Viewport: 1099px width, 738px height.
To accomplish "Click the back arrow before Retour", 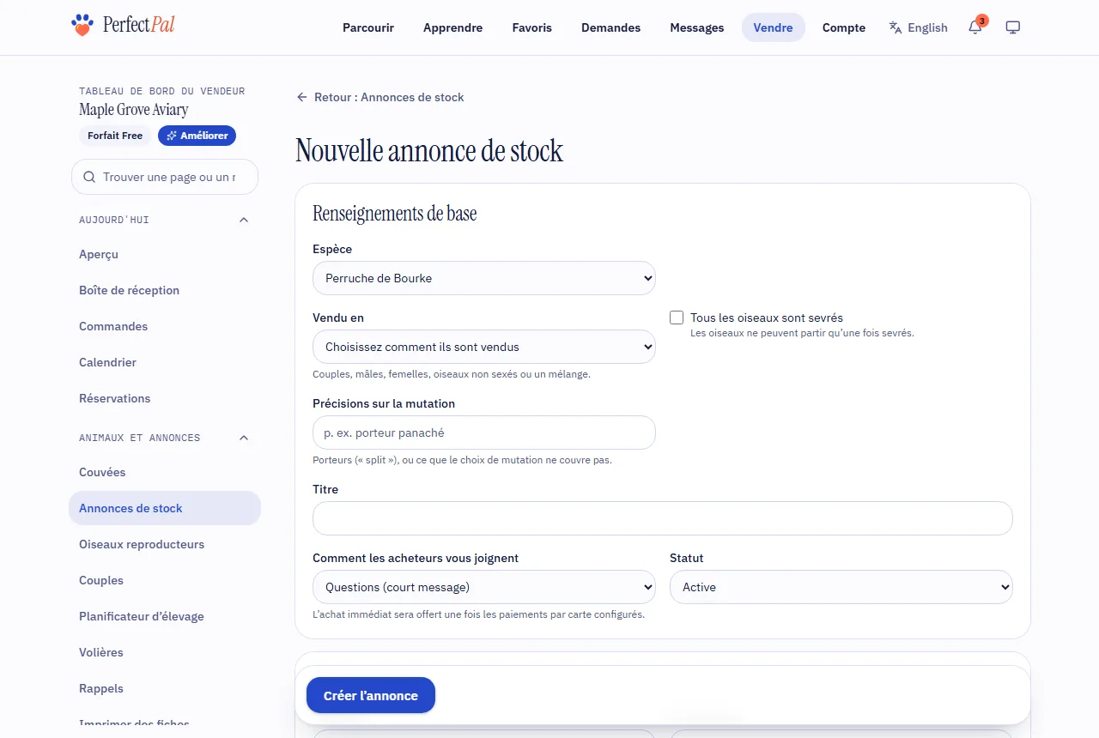I will [302, 97].
